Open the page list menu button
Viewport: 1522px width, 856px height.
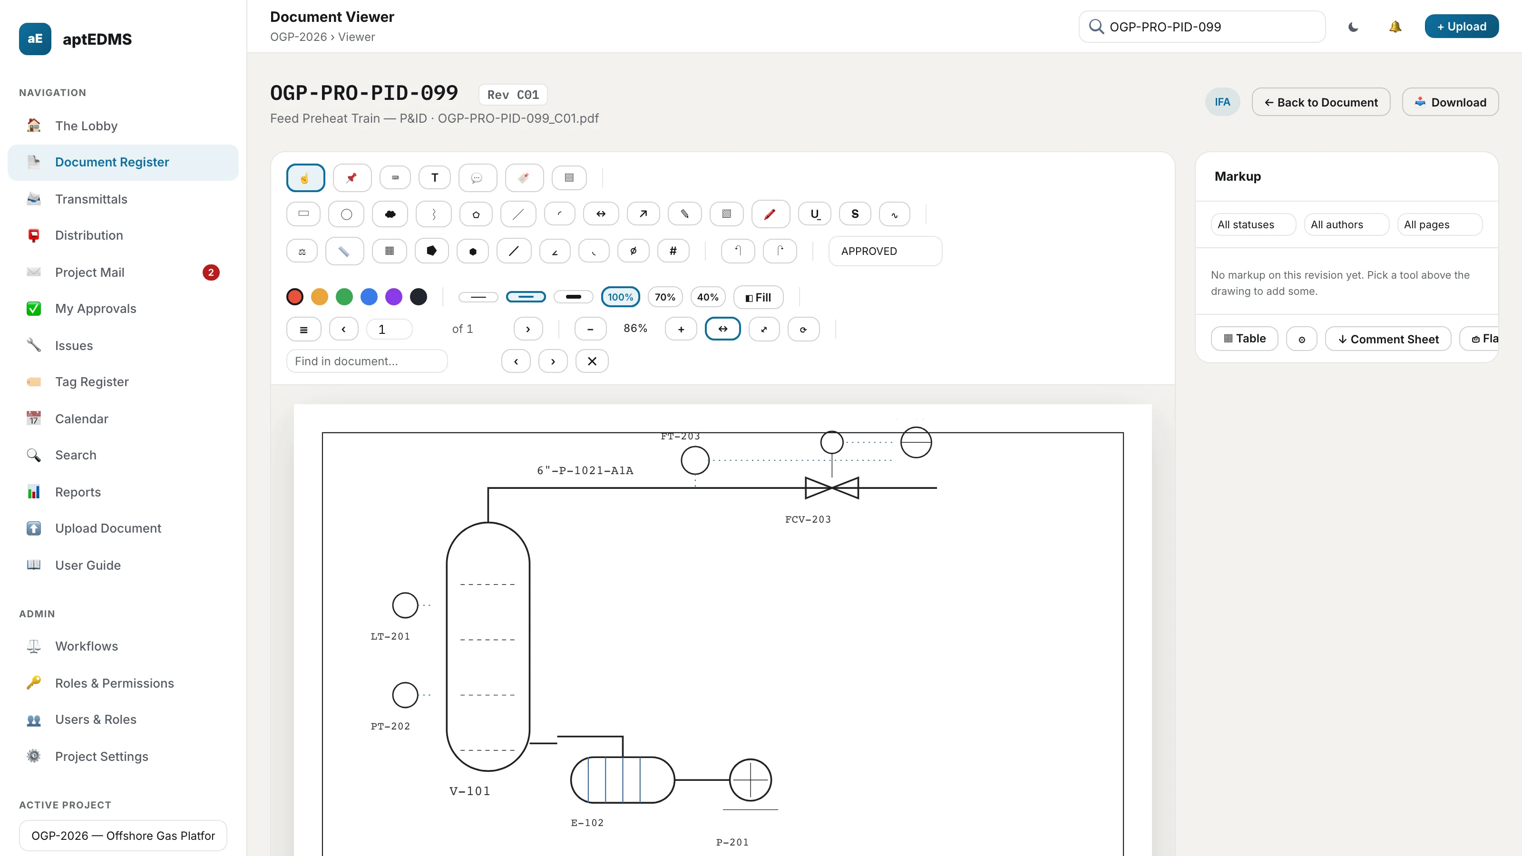304,329
